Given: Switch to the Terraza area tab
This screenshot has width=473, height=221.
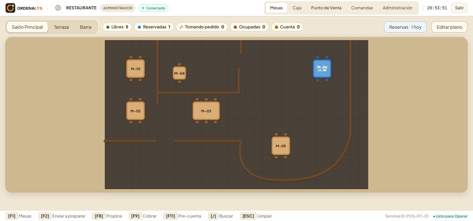Looking at the screenshot, I should [61, 27].
